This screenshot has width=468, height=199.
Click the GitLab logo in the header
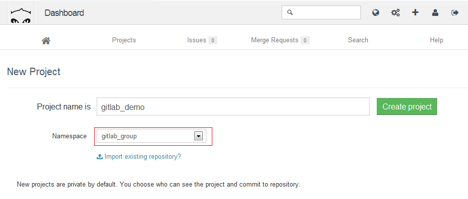tap(21, 13)
